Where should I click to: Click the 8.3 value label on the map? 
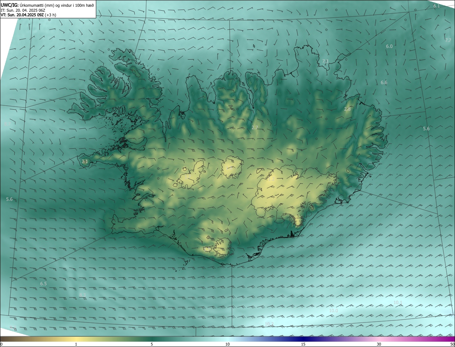82,295
